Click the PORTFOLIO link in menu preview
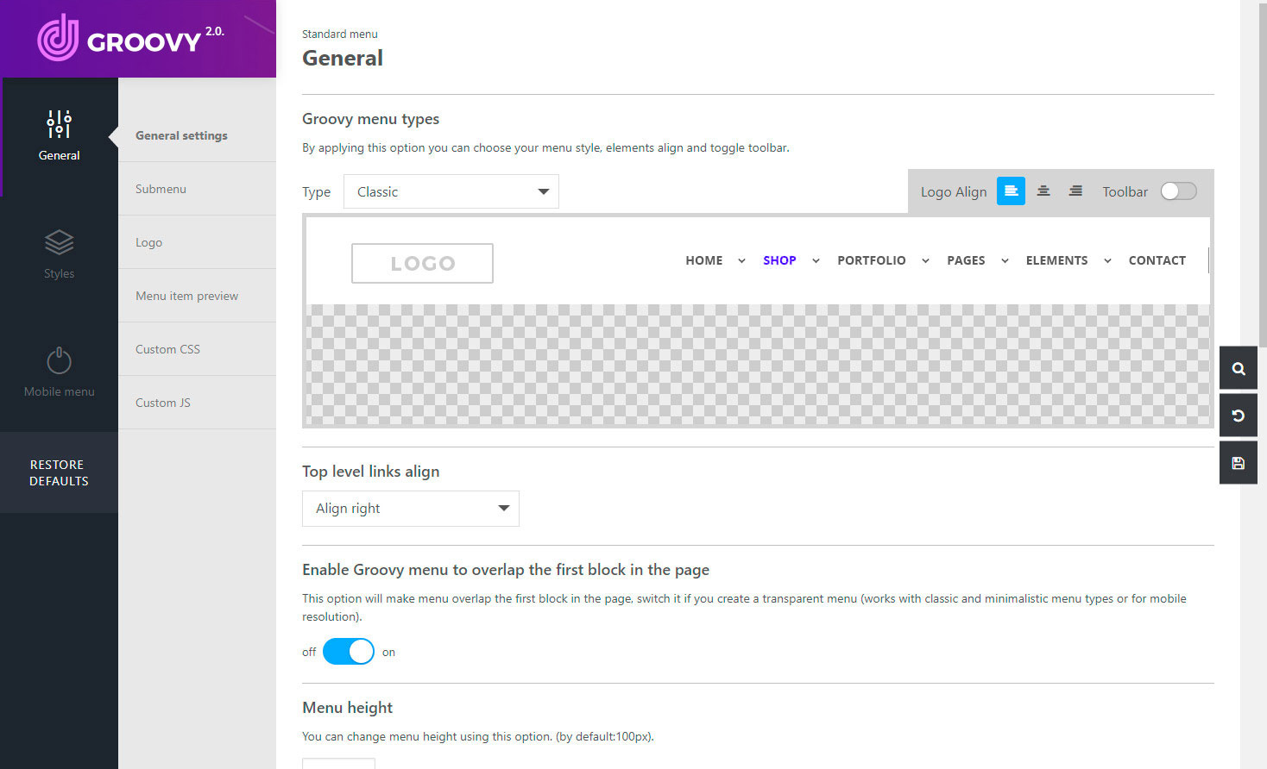 tap(871, 260)
